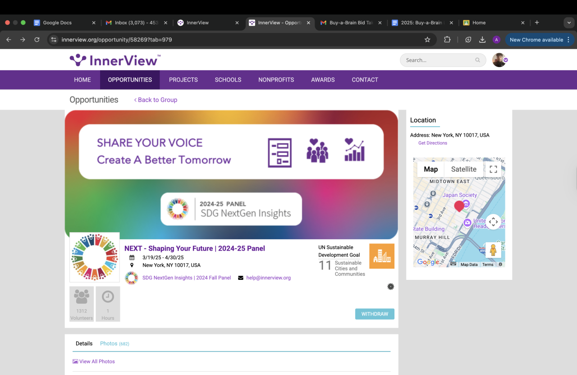Open OPPORTUNITIES in the navigation bar
This screenshot has height=375, width=577.
point(130,80)
